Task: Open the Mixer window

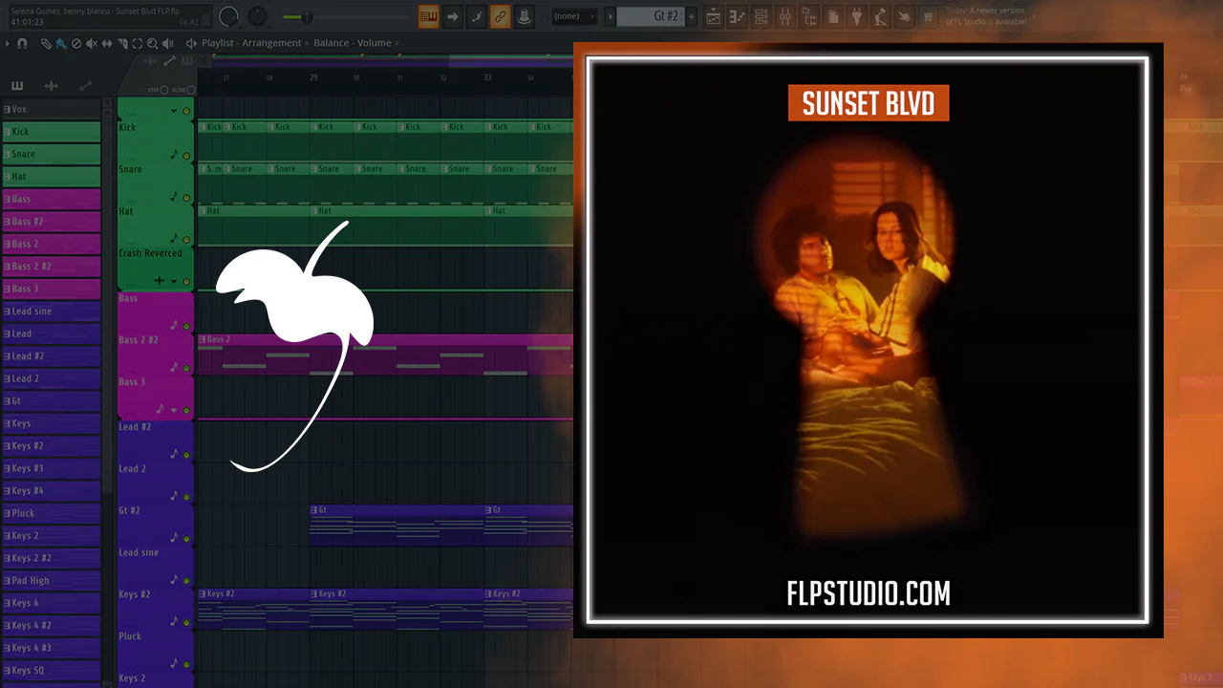Action: (785, 16)
